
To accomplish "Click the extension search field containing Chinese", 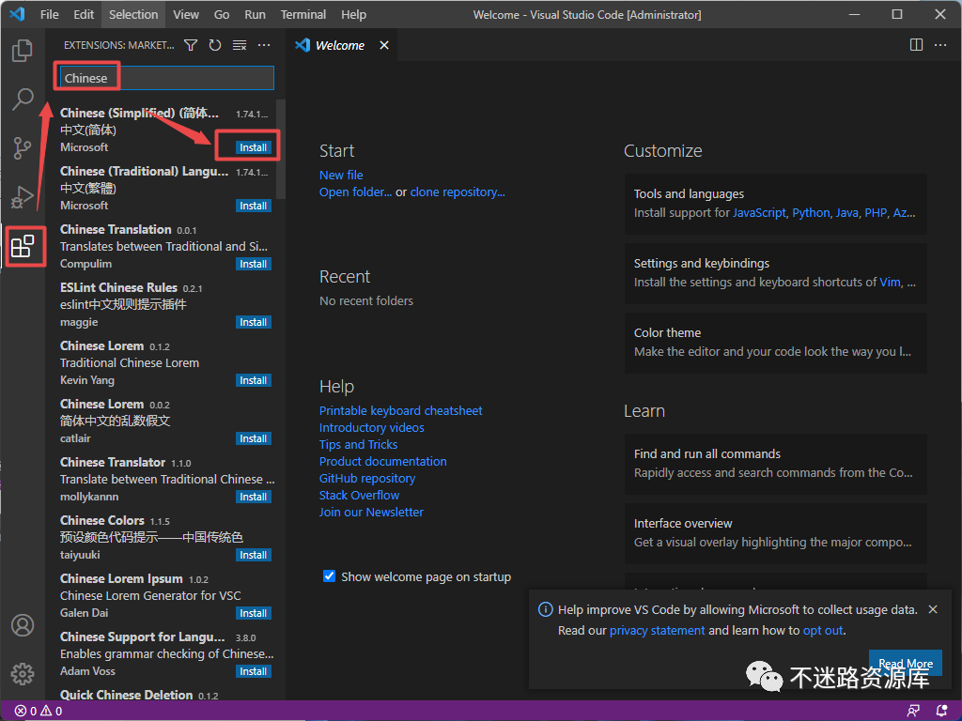I will coord(167,79).
